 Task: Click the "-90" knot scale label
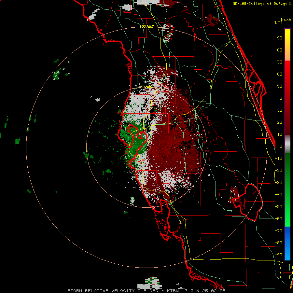[278, 255]
